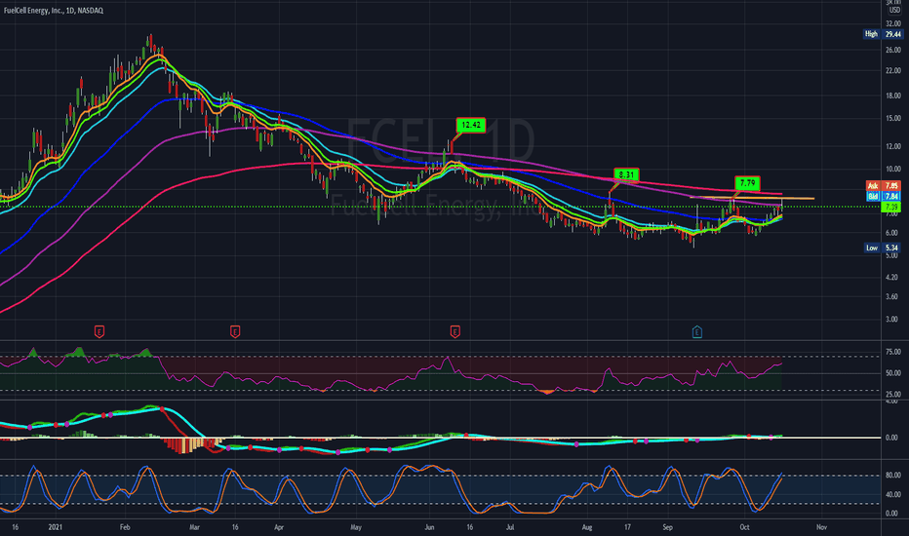The image size is (909, 536).
Task: Click the 3.60 price axis value
Action: pos(892,296)
